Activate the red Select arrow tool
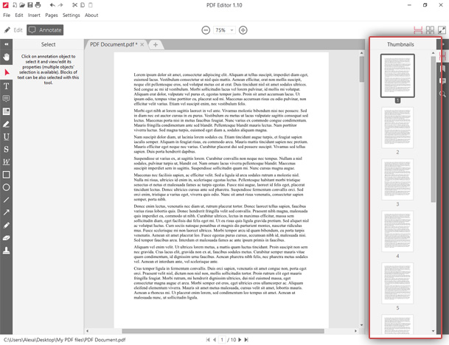Screen dimensions: 449x345 click(7, 72)
